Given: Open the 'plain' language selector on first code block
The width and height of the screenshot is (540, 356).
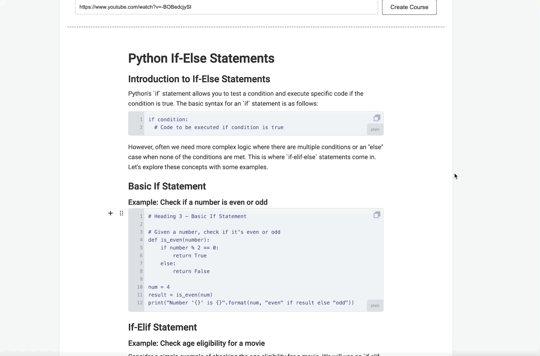Looking at the screenshot, I should [x=375, y=129].
